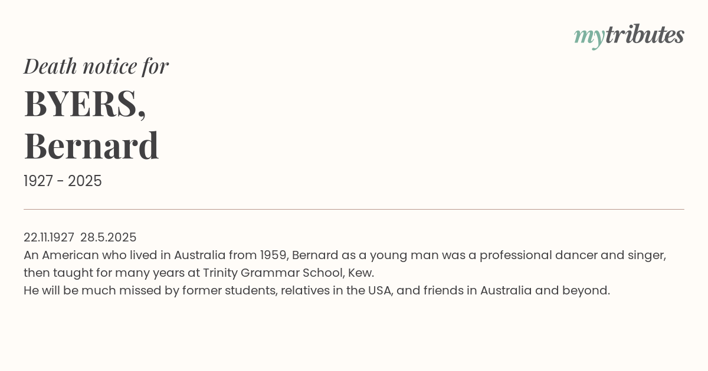The width and height of the screenshot is (708, 371).
Task: Click the 'Trinity Grammar School, Kew' text
Action: (288, 273)
